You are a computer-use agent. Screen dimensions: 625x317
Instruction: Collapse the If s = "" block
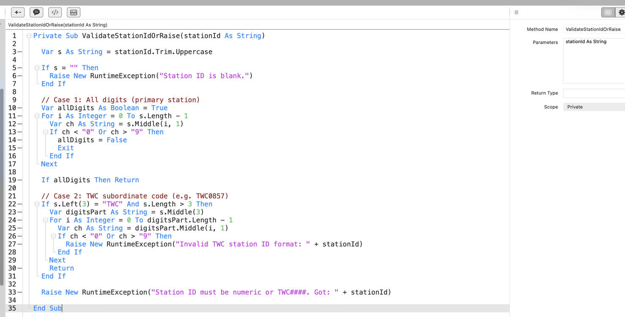point(37,68)
